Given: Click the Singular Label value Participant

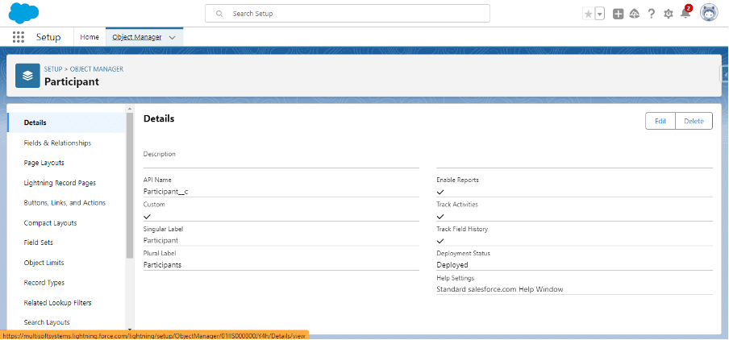Looking at the screenshot, I should 160,241.
